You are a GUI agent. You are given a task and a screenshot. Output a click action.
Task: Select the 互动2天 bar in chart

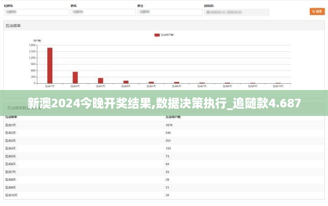coord(75,77)
